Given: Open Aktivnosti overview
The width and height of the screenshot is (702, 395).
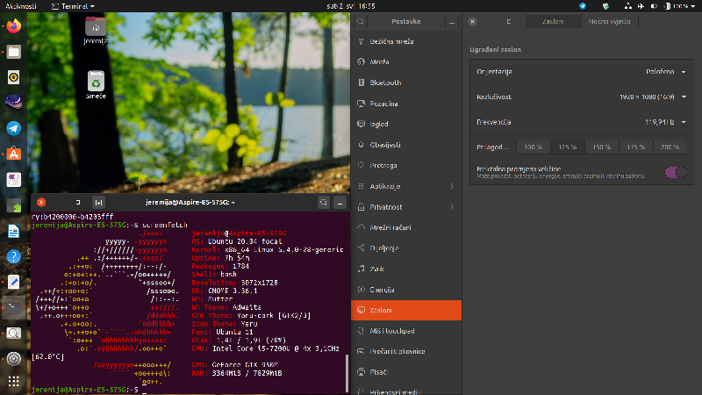Looking at the screenshot, I should [x=20, y=6].
